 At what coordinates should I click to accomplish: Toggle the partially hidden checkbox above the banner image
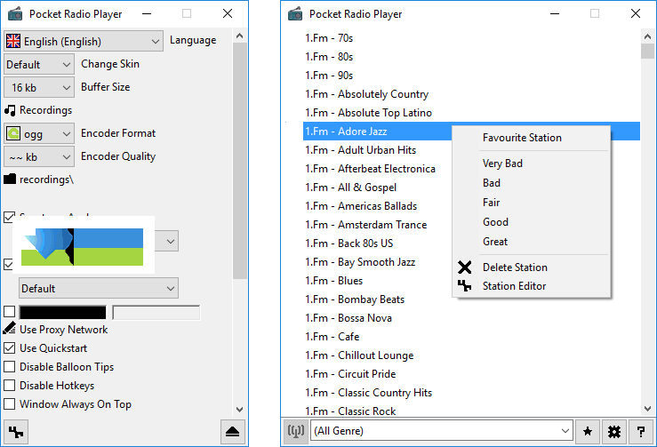[8, 217]
